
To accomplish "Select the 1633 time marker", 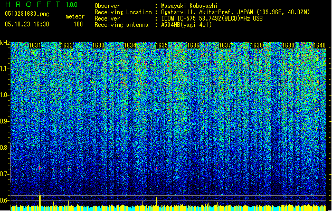I will pos(99,46).
